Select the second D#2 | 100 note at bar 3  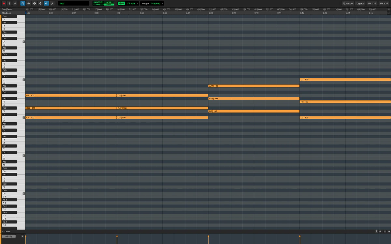tap(162, 108)
